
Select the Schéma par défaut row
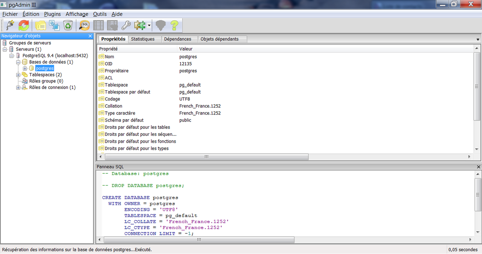click(285, 120)
